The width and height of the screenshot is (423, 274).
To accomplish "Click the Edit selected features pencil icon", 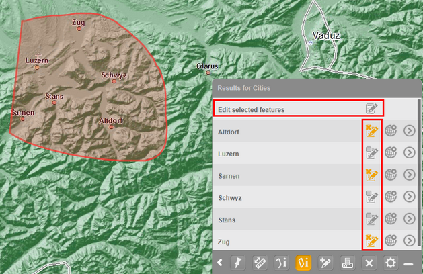I will coord(371,109).
